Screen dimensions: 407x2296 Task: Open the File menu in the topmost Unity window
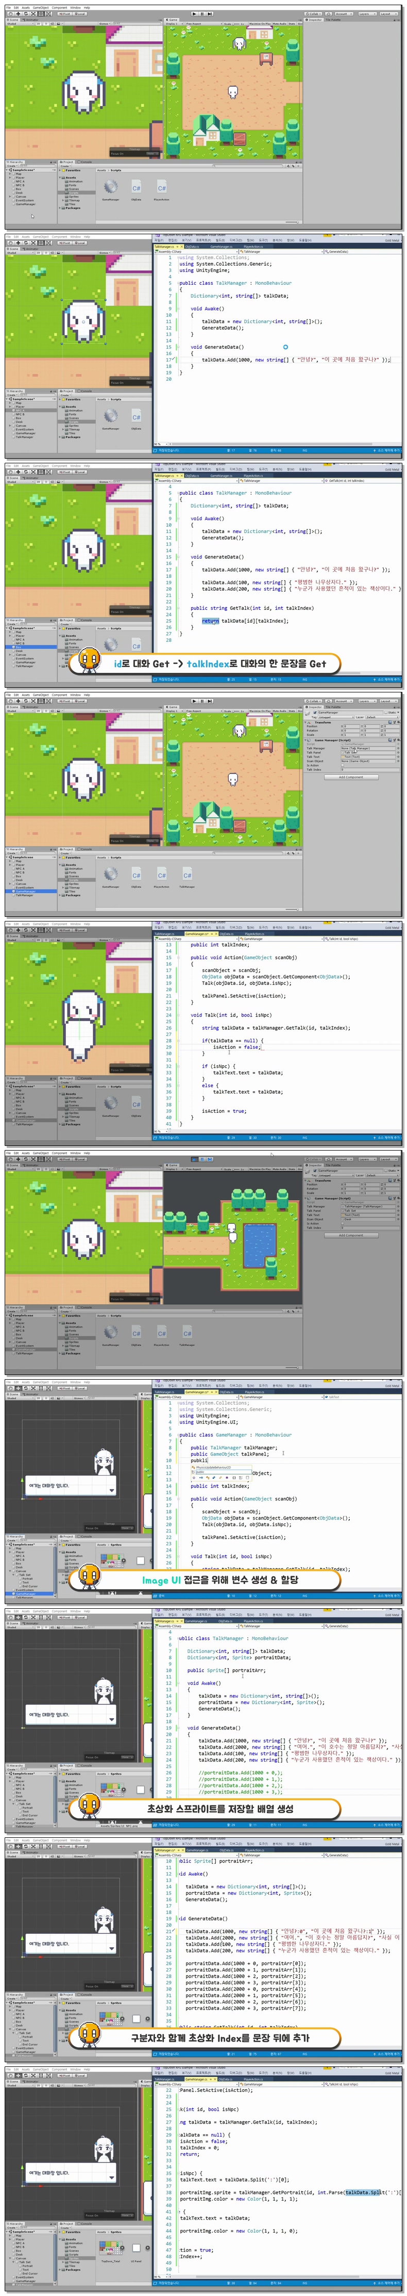(x=9, y=7)
